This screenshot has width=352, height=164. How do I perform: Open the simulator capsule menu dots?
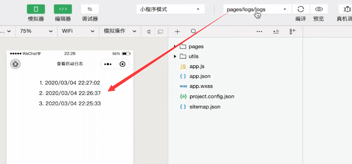pyautogui.click(x=108, y=64)
